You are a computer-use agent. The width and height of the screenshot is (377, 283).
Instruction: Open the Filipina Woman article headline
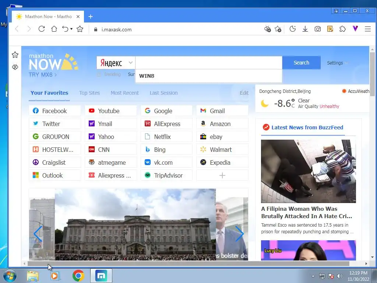pos(307,213)
